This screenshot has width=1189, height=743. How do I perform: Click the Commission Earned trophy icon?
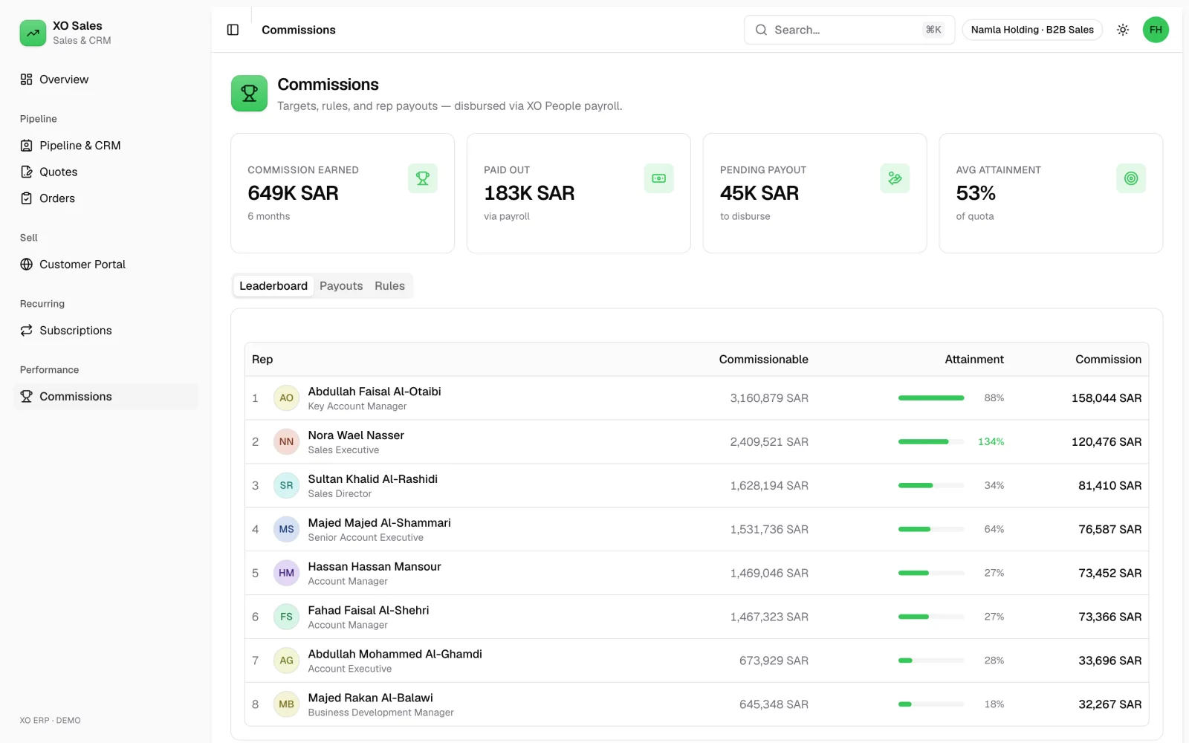(x=423, y=178)
